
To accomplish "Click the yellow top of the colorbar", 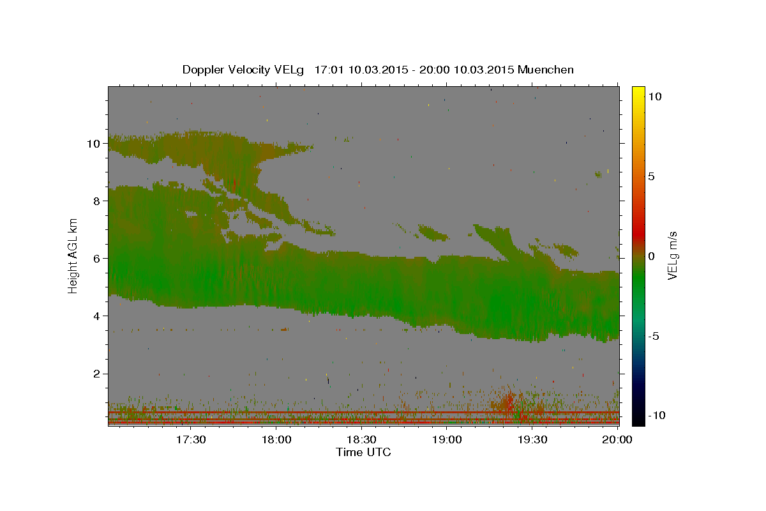I will click(x=638, y=93).
